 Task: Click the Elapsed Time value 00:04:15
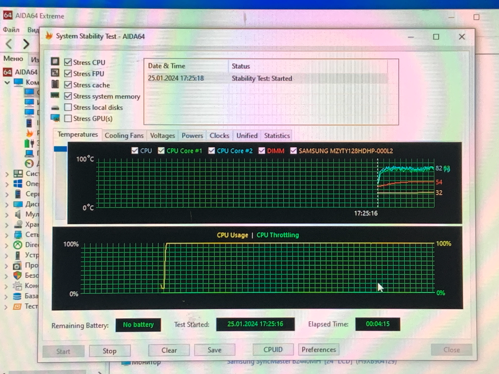tap(377, 324)
